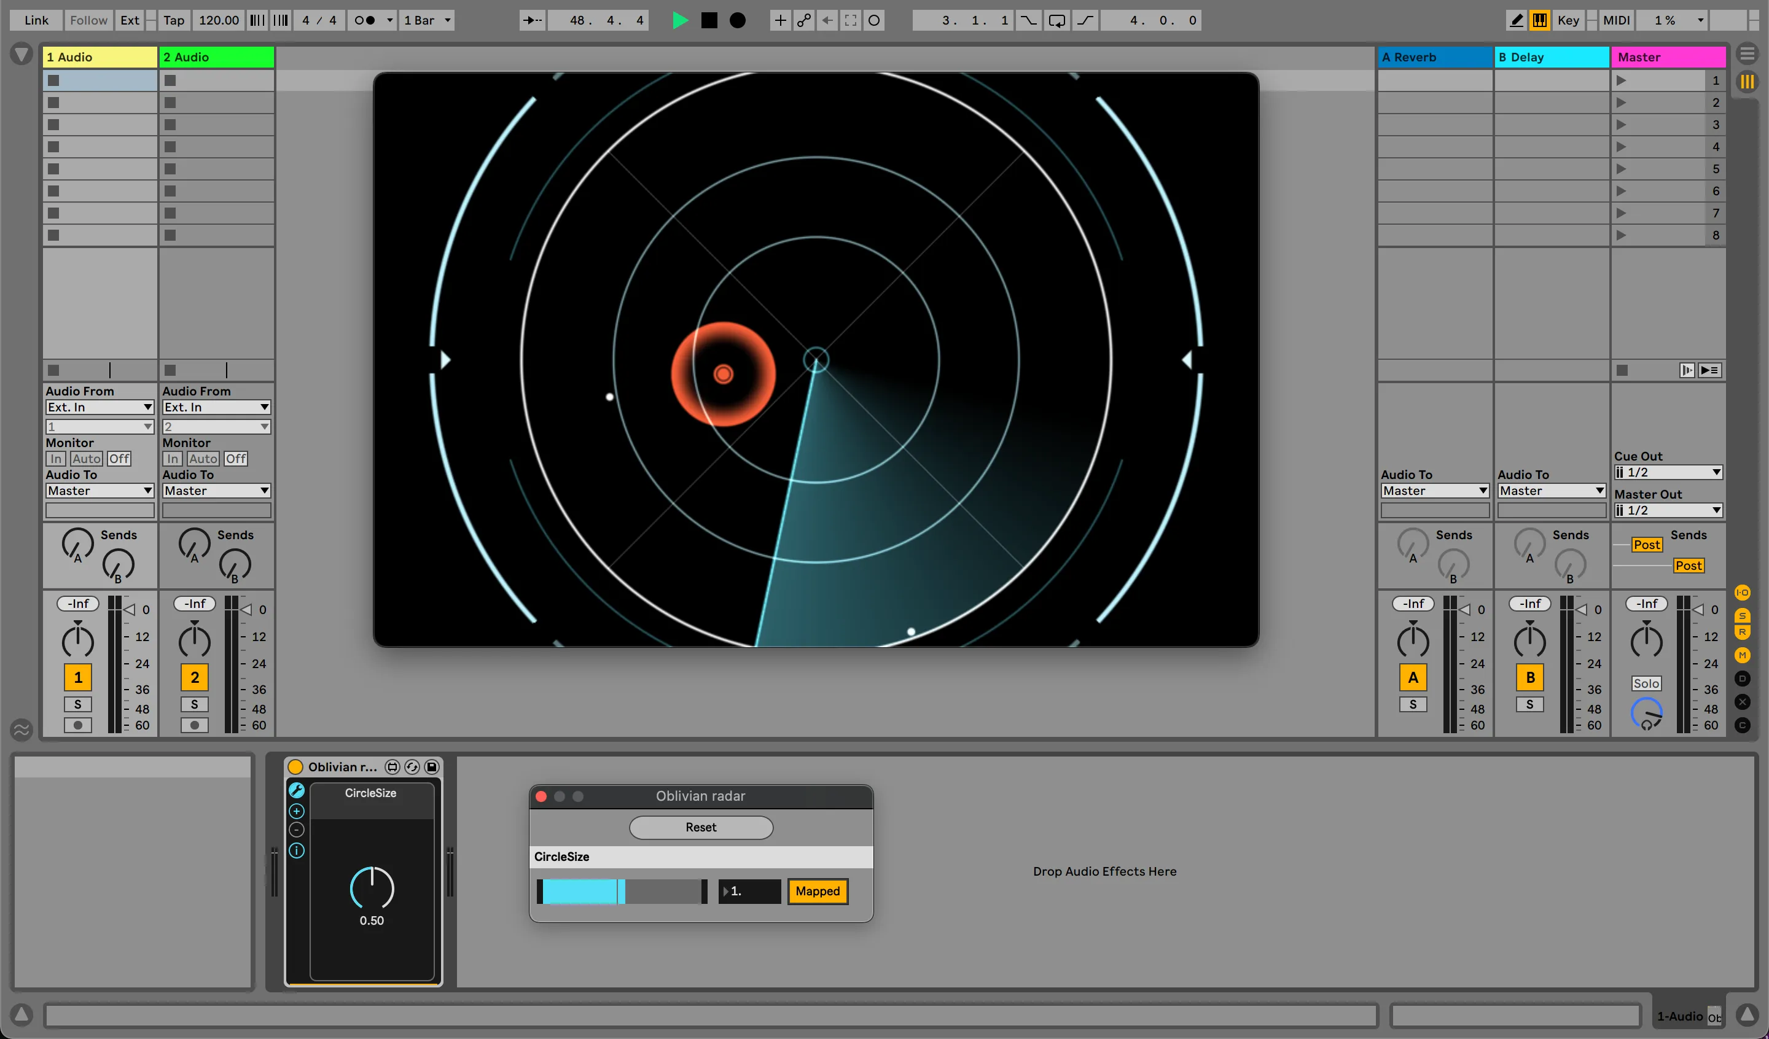Click the tempo field showing 120.00
1769x1039 pixels.
(x=218, y=20)
